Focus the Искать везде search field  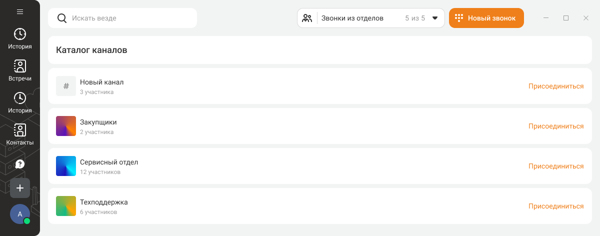(x=130, y=18)
